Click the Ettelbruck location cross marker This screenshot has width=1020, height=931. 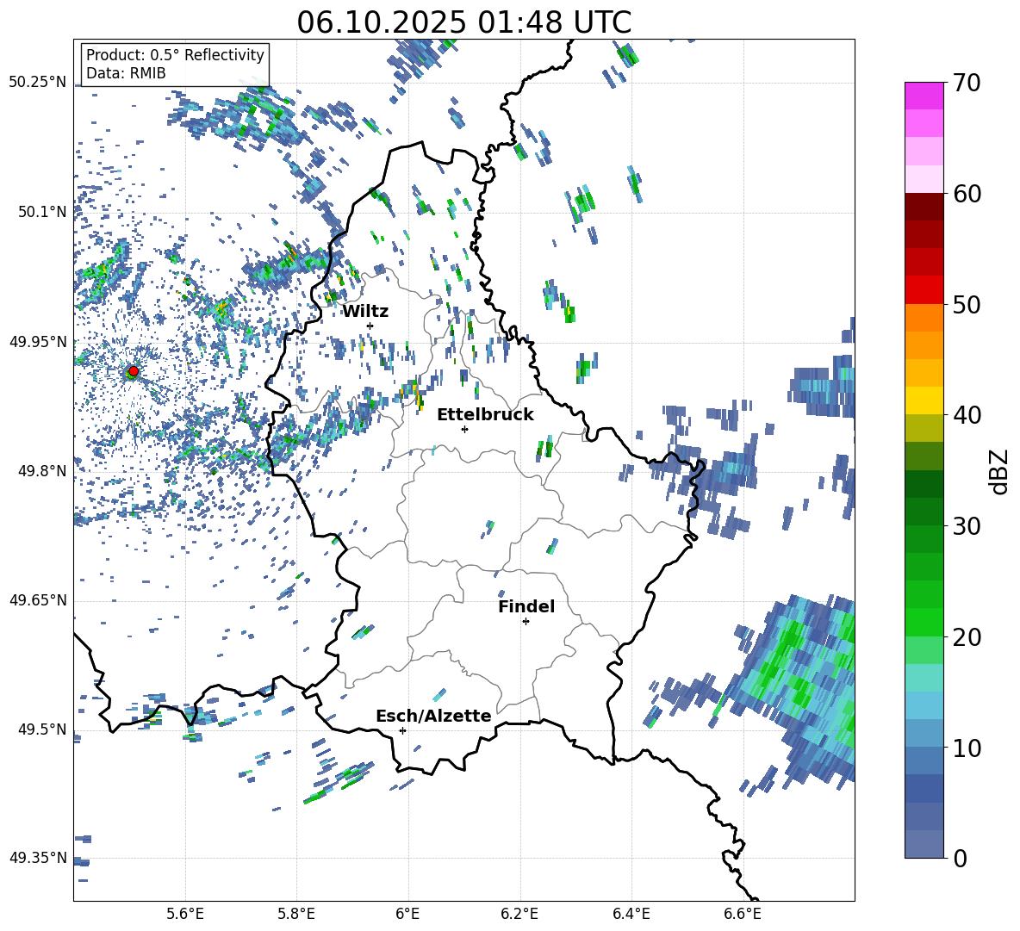464,429
